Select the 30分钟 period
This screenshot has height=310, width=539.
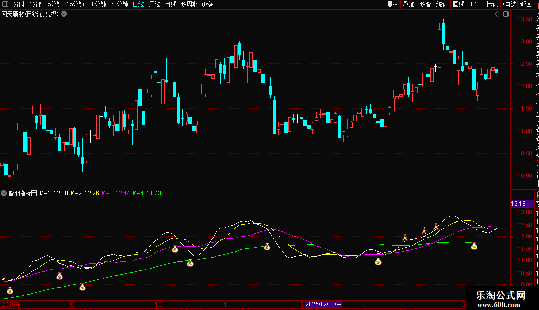tap(97, 4)
